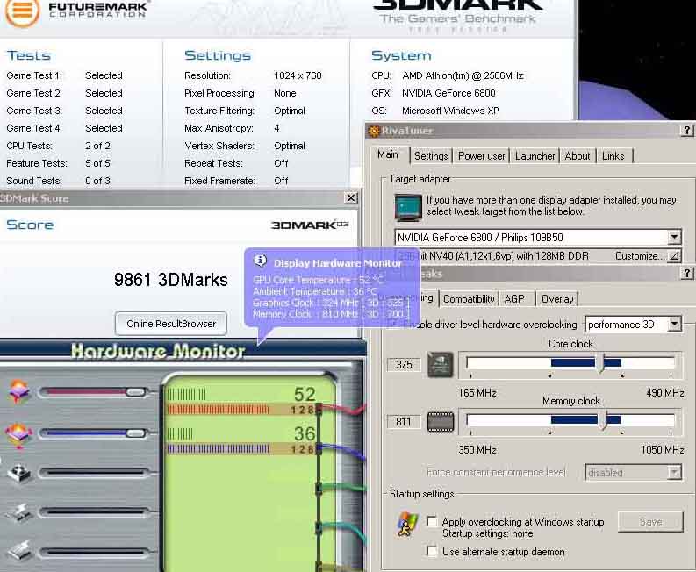Image resolution: width=696 pixels, height=572 pixels.
Task: Expand the Customize arrow button
Action: pyautogui.click(x=674, y=255)
